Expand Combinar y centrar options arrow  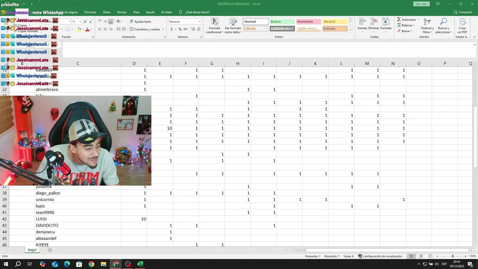coord(163,29)
